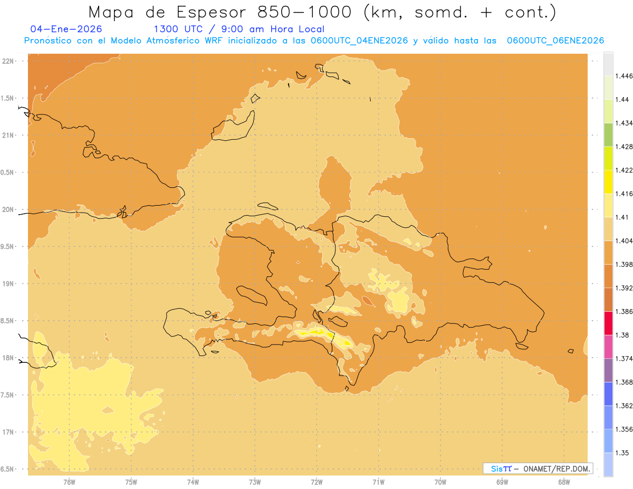Screen dimensions: 633x489
Task: Pick the swatch between 1.35 and 1.356
Action: coord(609,441)
